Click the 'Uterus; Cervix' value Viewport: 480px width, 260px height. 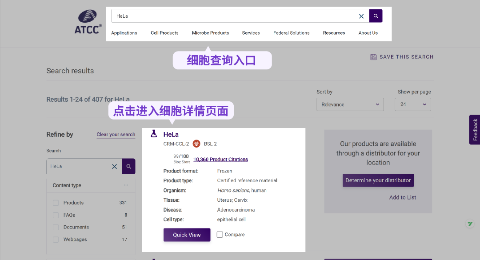[x=232, y=200]
